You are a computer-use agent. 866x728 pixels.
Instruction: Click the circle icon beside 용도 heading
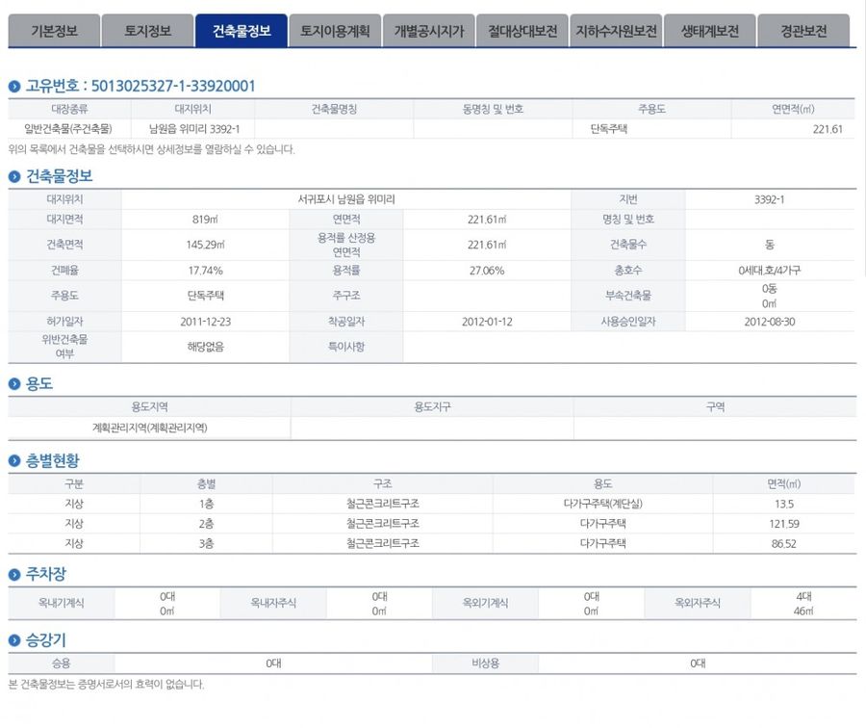tap(14, 383)
